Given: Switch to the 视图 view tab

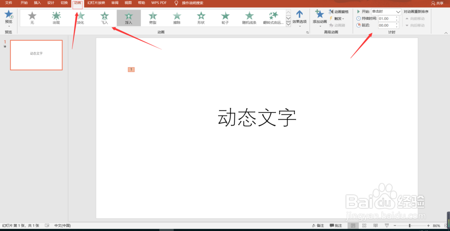Looking at the screenshot, I should click(128, 3).
